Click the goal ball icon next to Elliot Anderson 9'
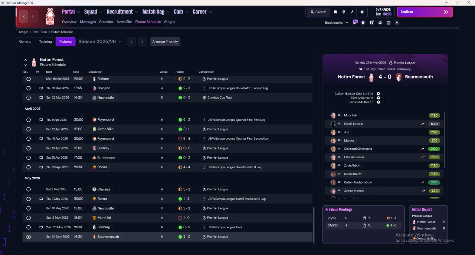 point(378,98)
